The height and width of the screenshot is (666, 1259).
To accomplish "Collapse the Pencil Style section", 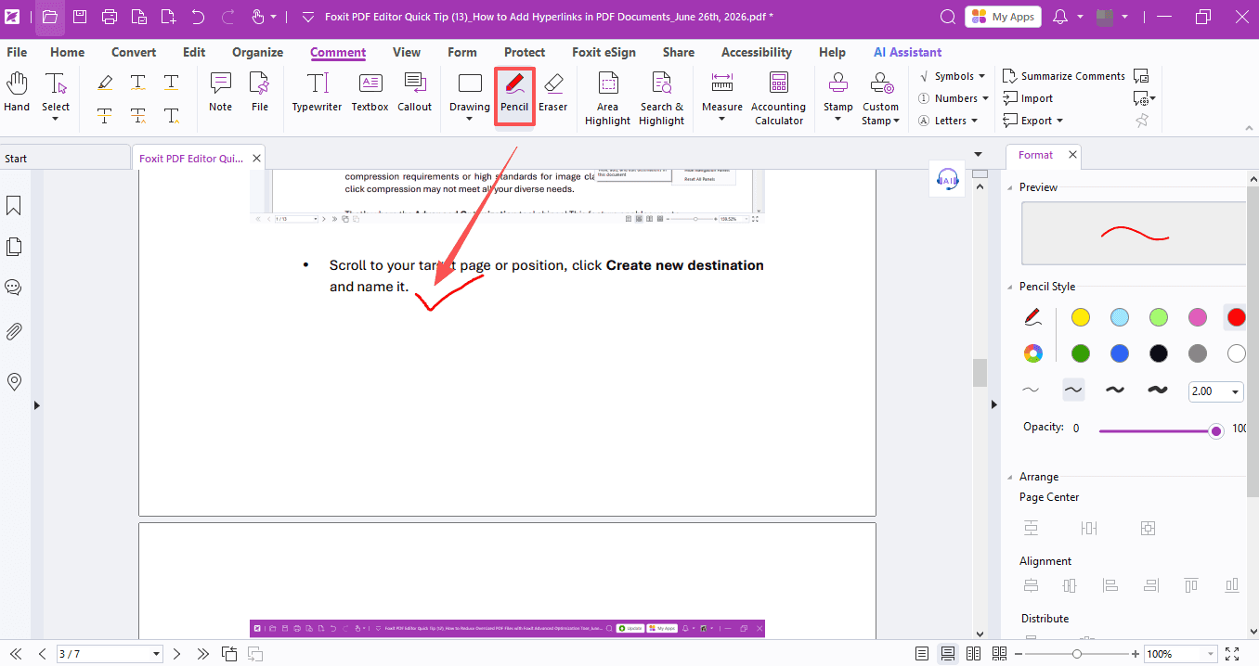I will click(x=1011, y=287).
